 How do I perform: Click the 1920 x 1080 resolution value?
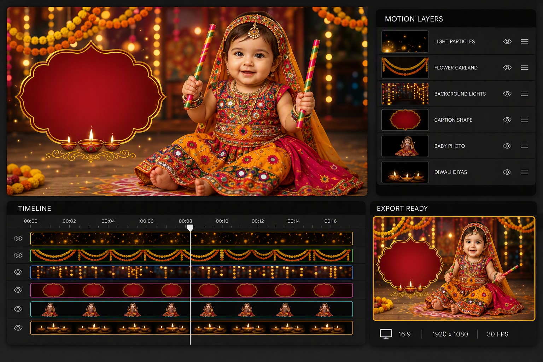(450, 334)
